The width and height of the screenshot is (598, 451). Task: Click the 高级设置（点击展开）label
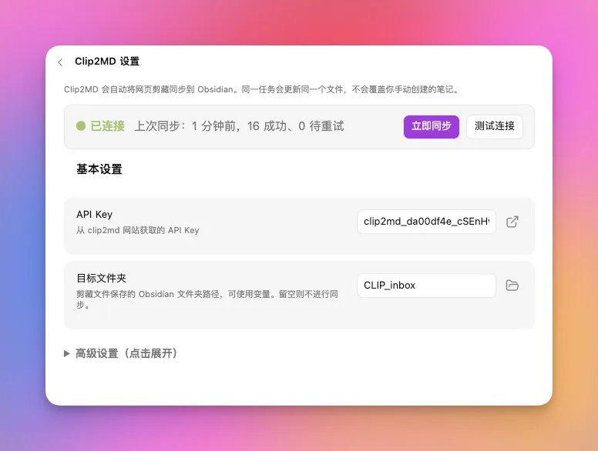click(127, 353)
